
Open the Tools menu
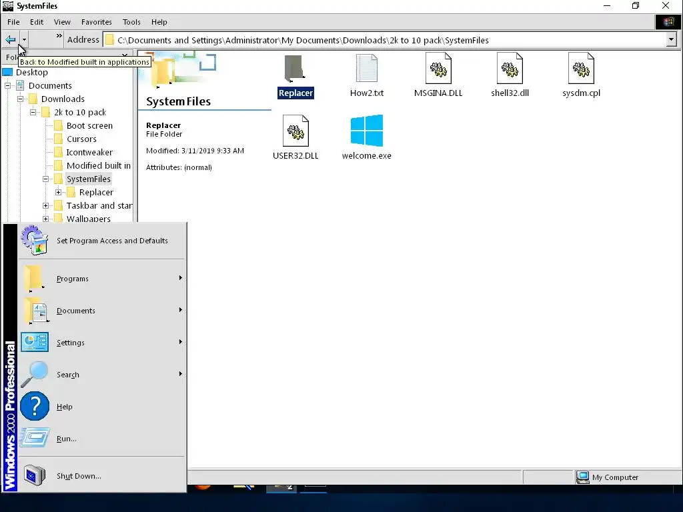pos(131,22)
